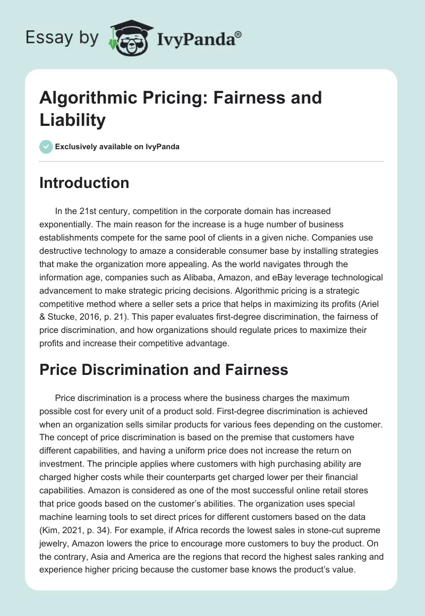Click the green verified checkmark badge
Image resolution: width=425 pixels, height=616 pixels.
(46, 147)
